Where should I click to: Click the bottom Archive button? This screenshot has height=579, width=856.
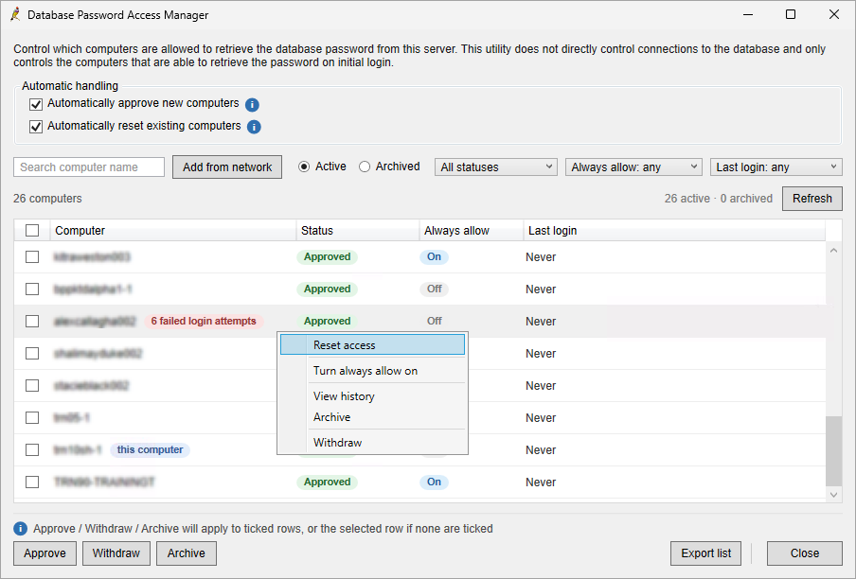coord(187,553)
